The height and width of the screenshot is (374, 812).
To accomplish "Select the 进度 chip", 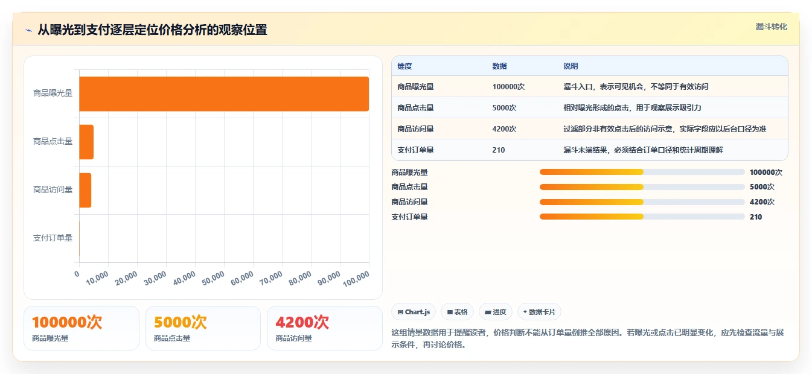I will 496,312.
